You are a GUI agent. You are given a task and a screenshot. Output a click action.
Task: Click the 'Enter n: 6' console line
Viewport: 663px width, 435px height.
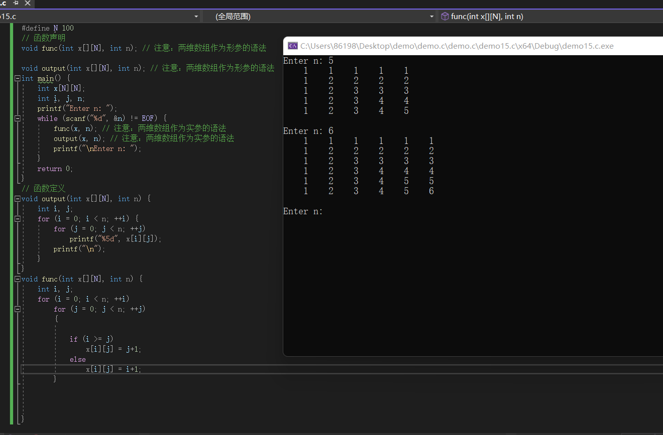point(308,131)
